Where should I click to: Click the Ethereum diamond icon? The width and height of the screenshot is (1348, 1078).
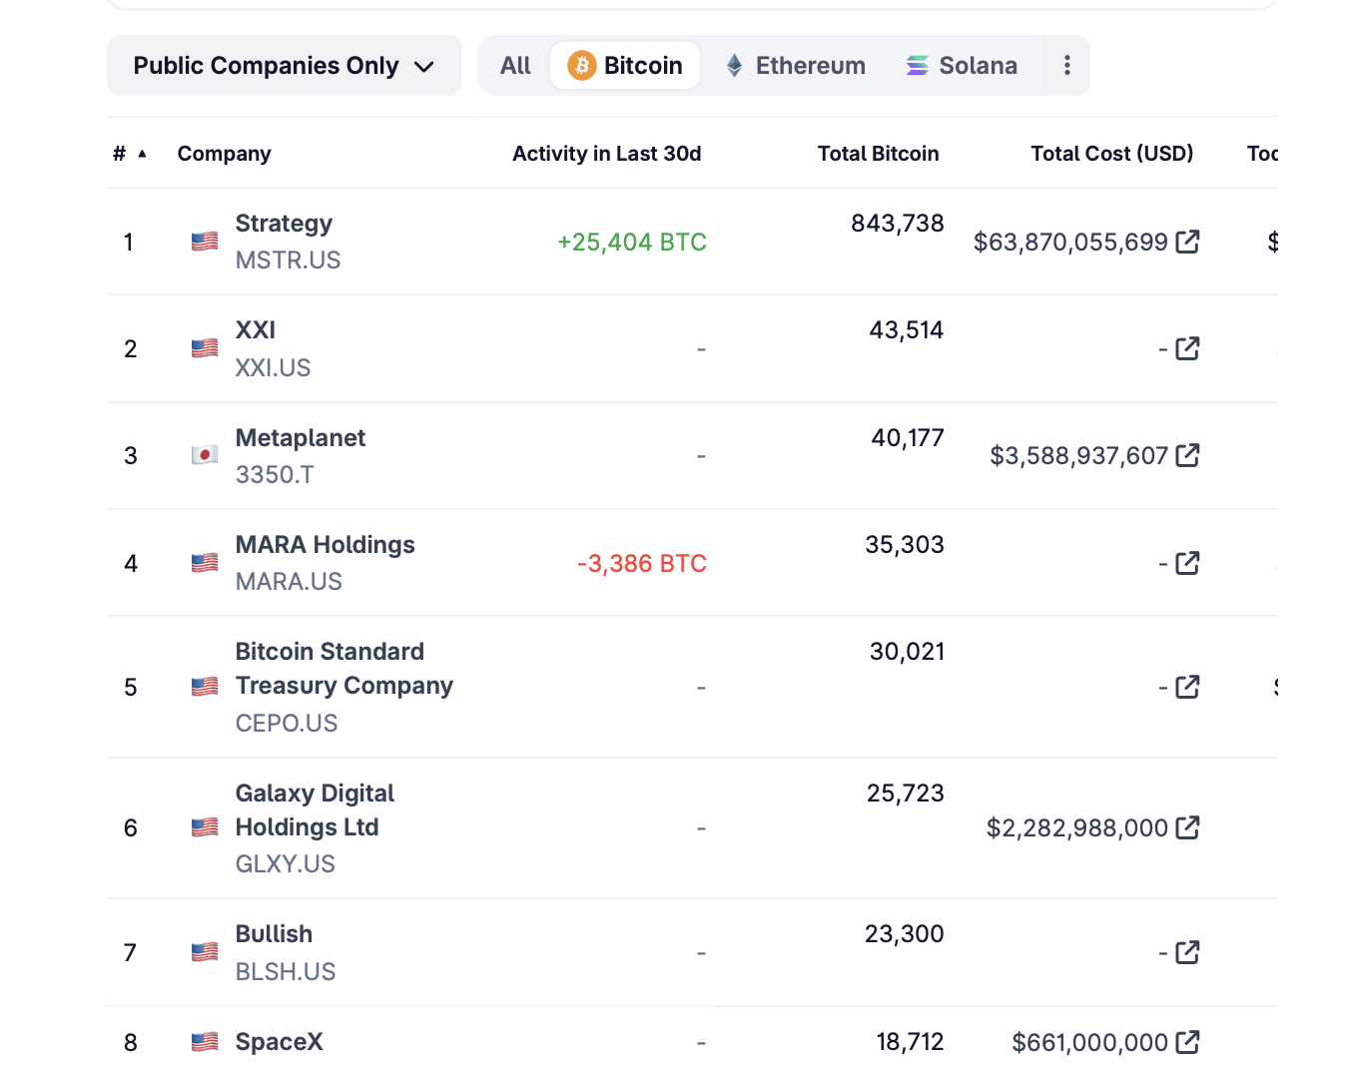734,66
